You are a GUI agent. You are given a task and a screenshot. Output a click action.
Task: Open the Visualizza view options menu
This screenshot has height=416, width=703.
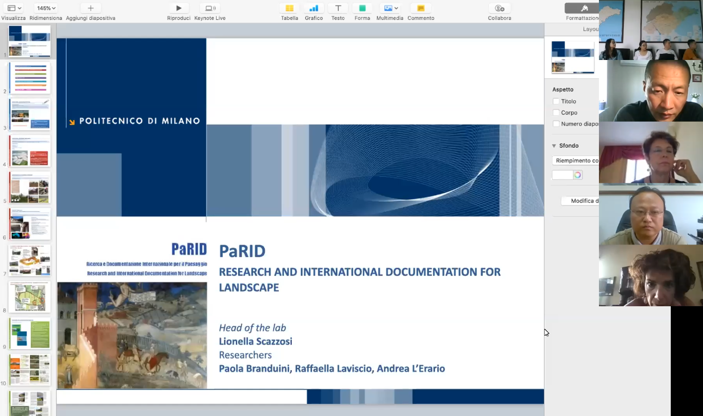(14, 8)
